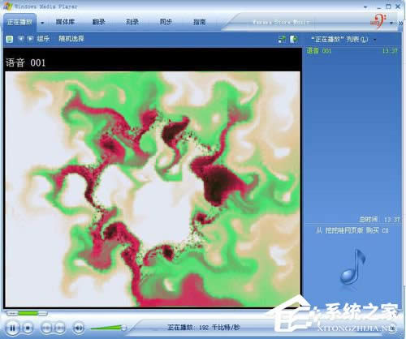Image resolution: width=406 pixels, height=339 pixels.
Task: Stop playback with the stop button
Action: (x=28, y=328)
